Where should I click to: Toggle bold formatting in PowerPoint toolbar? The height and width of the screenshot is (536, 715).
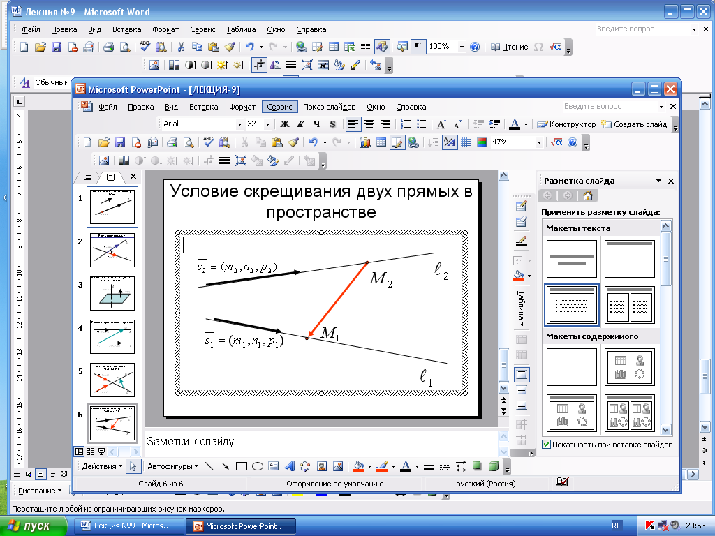285,124
